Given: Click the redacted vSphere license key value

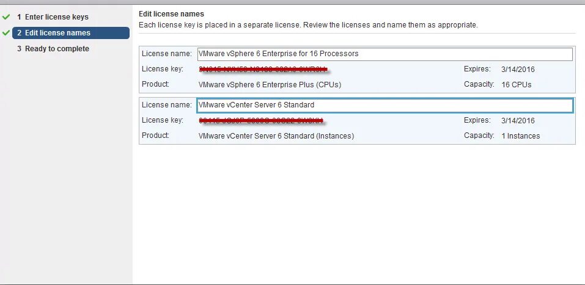Looking at the screenshot, I should 263,69.
